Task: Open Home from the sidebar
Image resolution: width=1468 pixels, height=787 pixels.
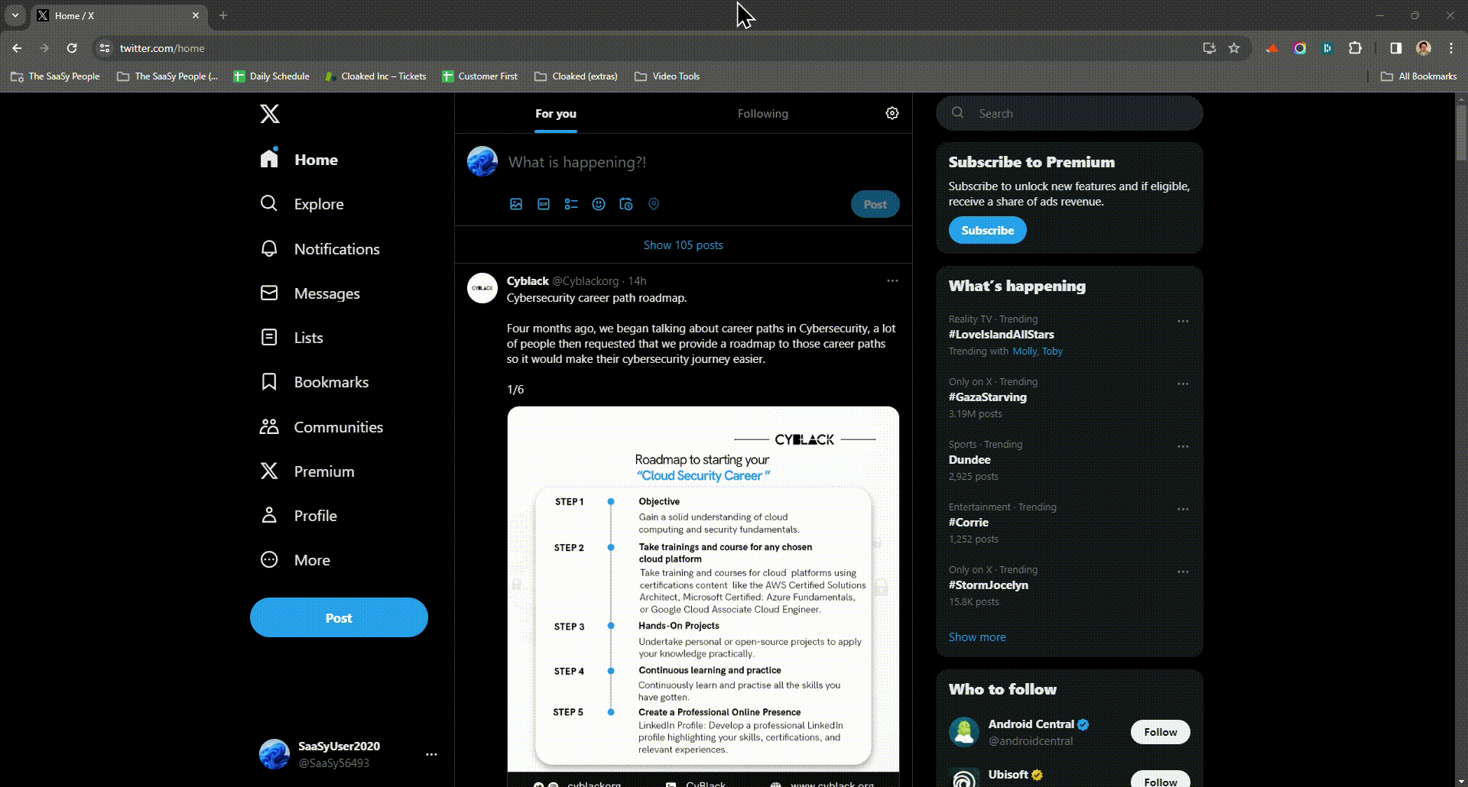Action: tap(299, 159)
